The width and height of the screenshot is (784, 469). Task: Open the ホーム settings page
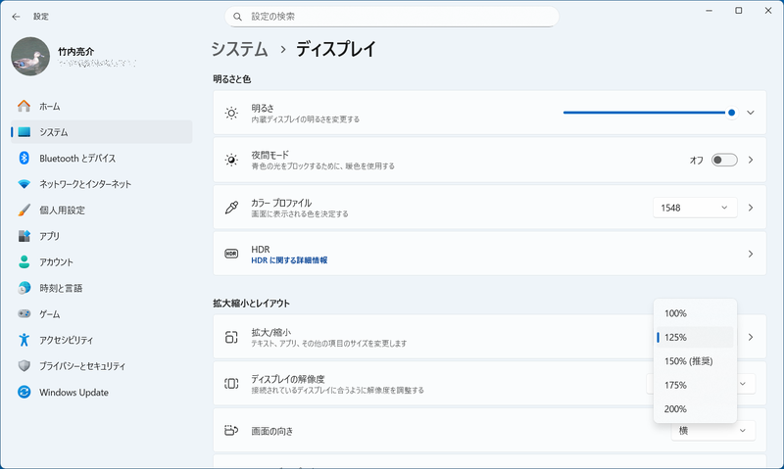click(102, 106)
